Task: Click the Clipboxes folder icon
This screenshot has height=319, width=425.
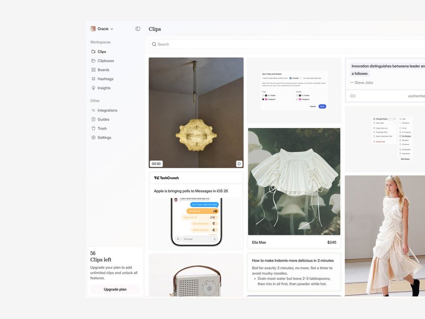Action: click(x=93, y=61)
